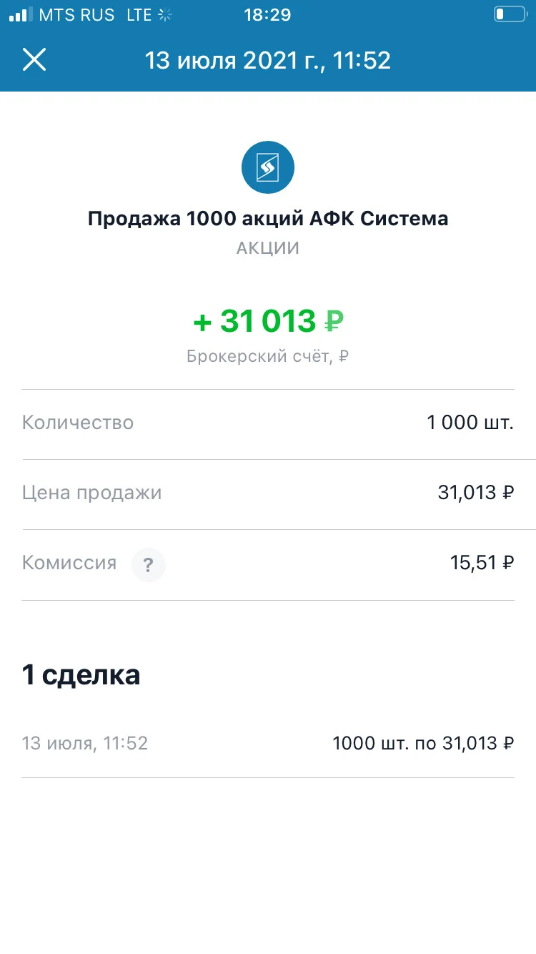
Task: Select the Количество row
Action: click(x=268, y=424)
